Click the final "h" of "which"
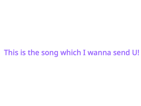141x106 pixels. tap(79, 52)
